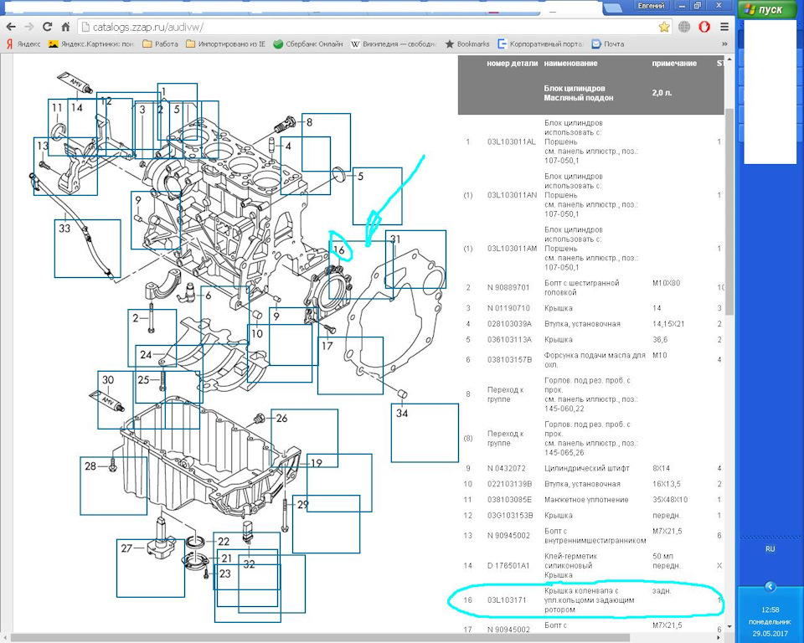The image size is (804, 643).
Task: Open the Работа bookmarks folder
Action: pyautogui.click(x=160, y=44)
